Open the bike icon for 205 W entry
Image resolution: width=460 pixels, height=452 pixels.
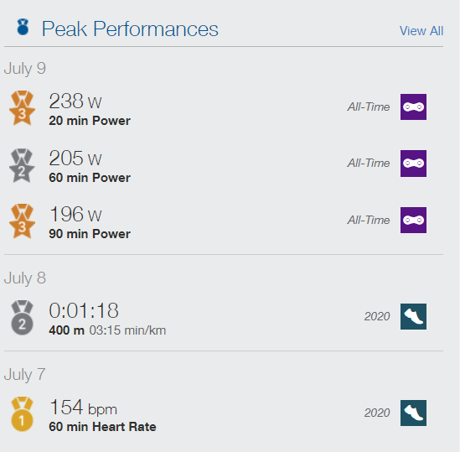click(413, 164)
